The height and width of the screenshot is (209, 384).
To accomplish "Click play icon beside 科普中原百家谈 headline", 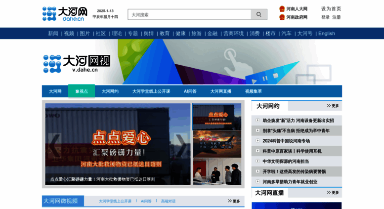I will coord(257,151).
